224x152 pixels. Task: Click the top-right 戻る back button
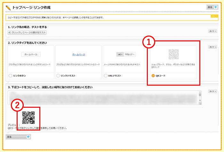click(x=212, y=7)
